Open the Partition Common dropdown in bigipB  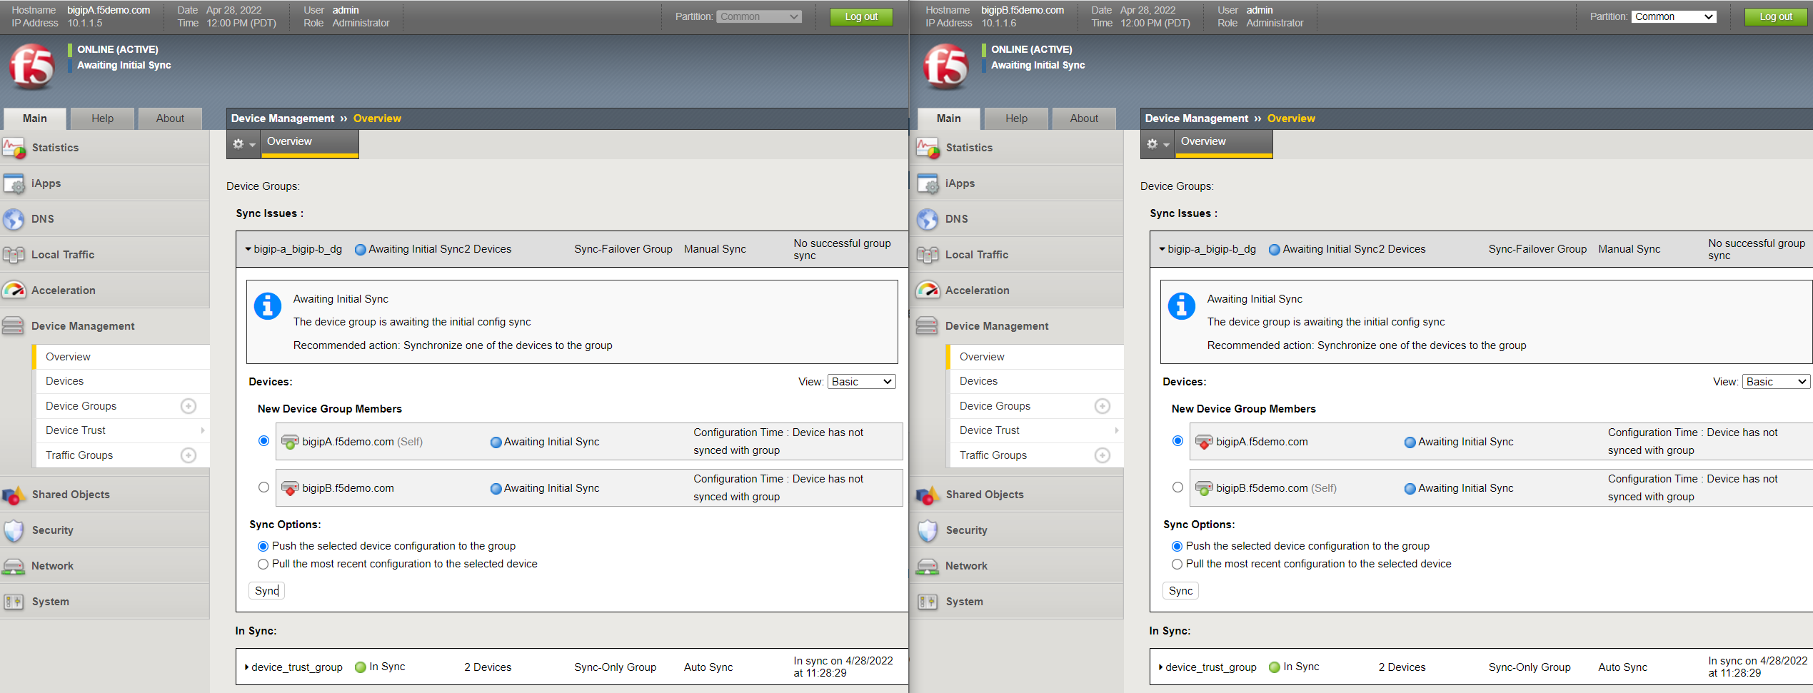(x=1674, y=16)
